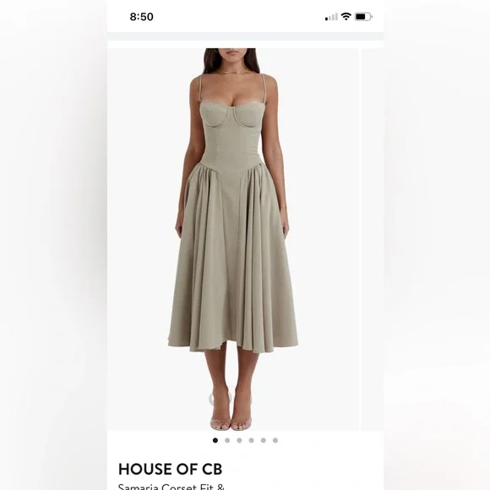The width and height of the screenshot is (490, 490).
Task: Open the main dress product photo
Action: [x=233, y=239]
